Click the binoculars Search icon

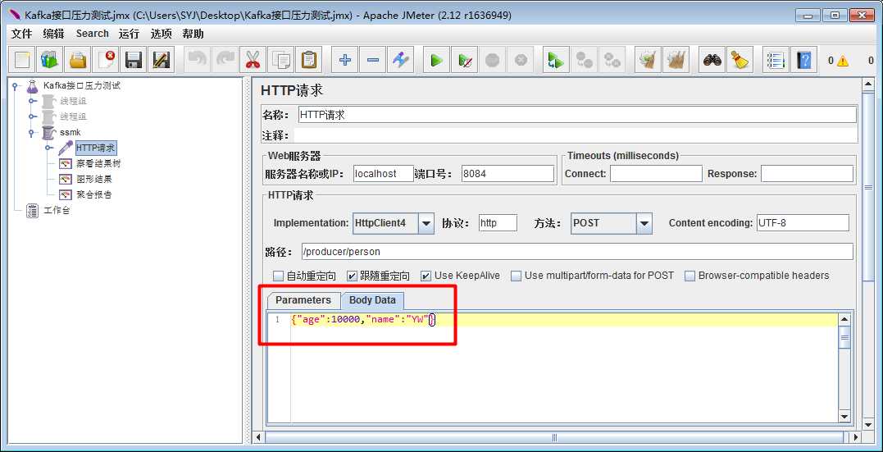click(x=712, y=60)
